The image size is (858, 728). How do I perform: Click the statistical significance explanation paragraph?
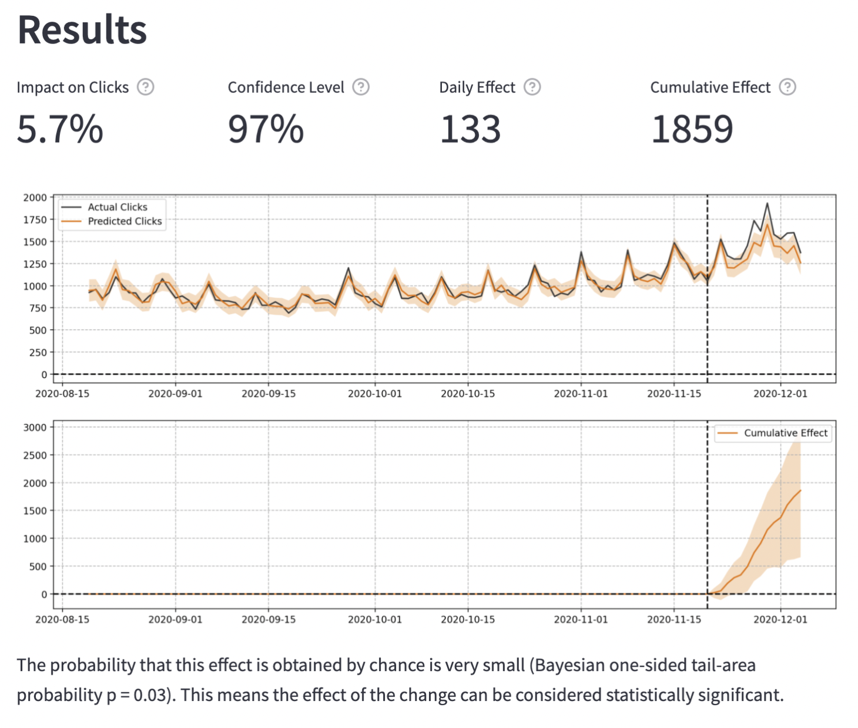400,680
